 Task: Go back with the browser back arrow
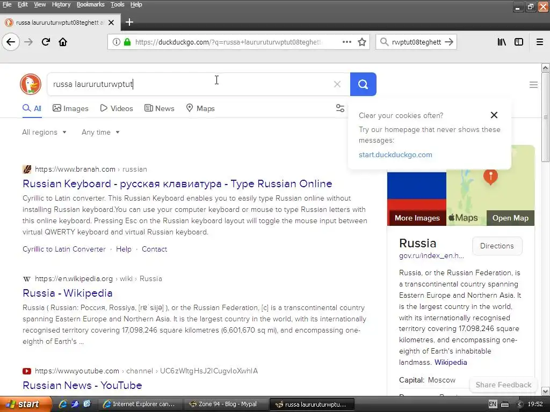(11, 42)
